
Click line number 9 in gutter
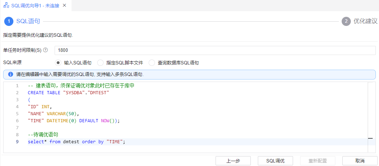pyautogui.click(x=17, y=142)
